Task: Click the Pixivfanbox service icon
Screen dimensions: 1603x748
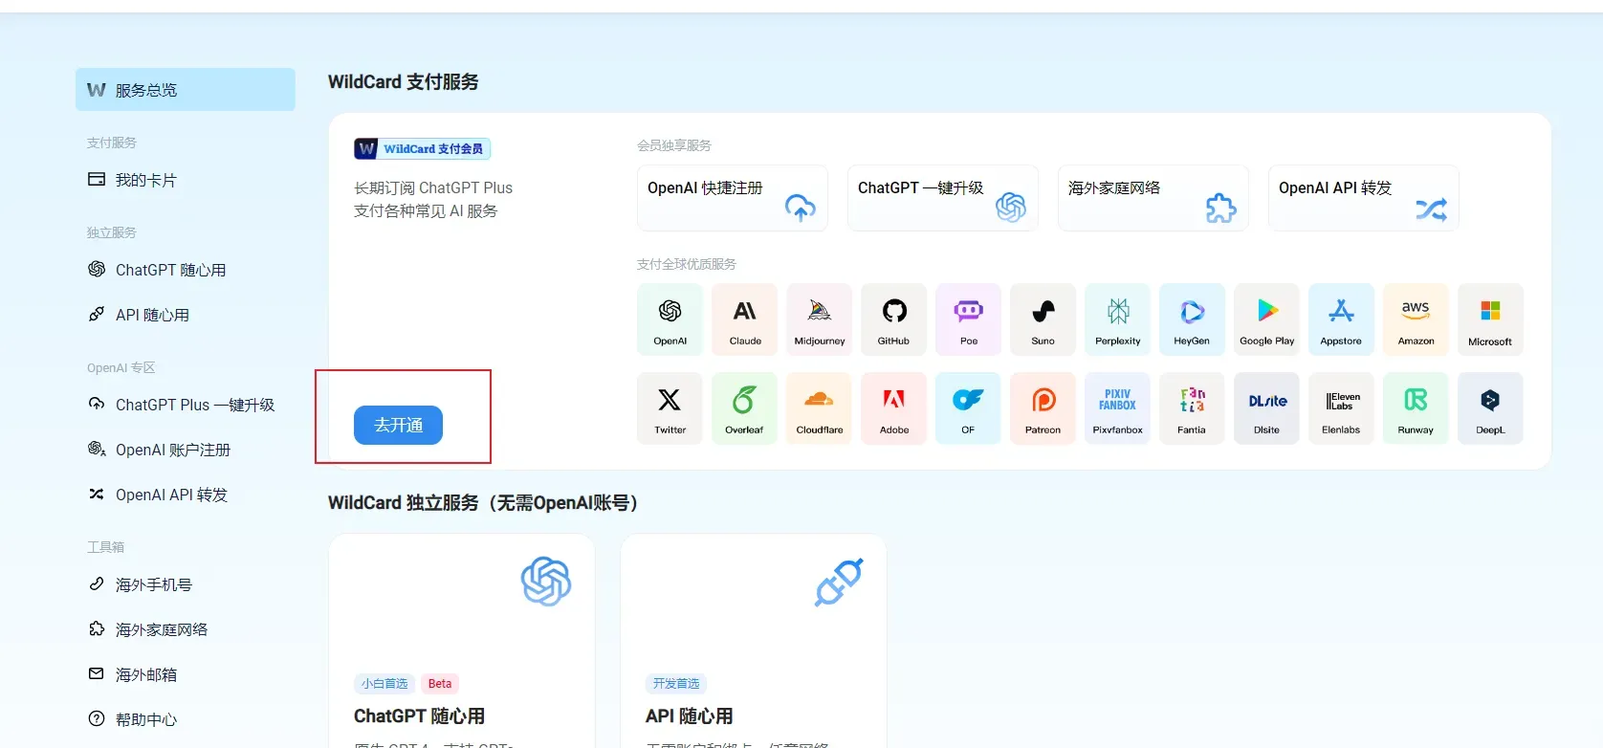Action: pos(1118,408)
